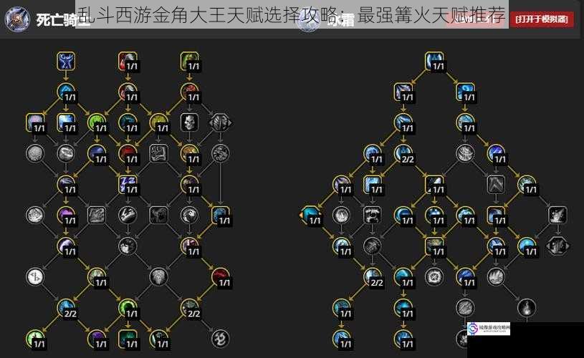
Task: Select left square talent in Frost tree second row
Action: point(403,92)
